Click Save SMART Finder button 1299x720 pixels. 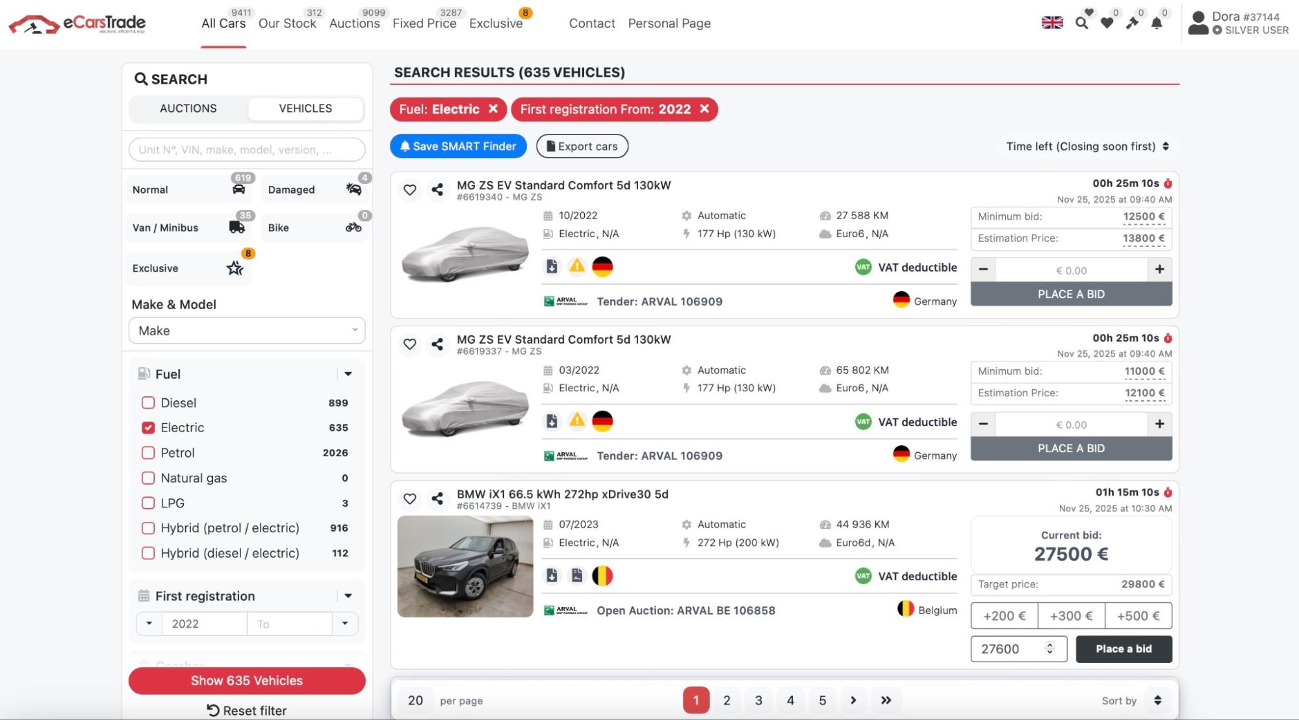click(458, 147)
